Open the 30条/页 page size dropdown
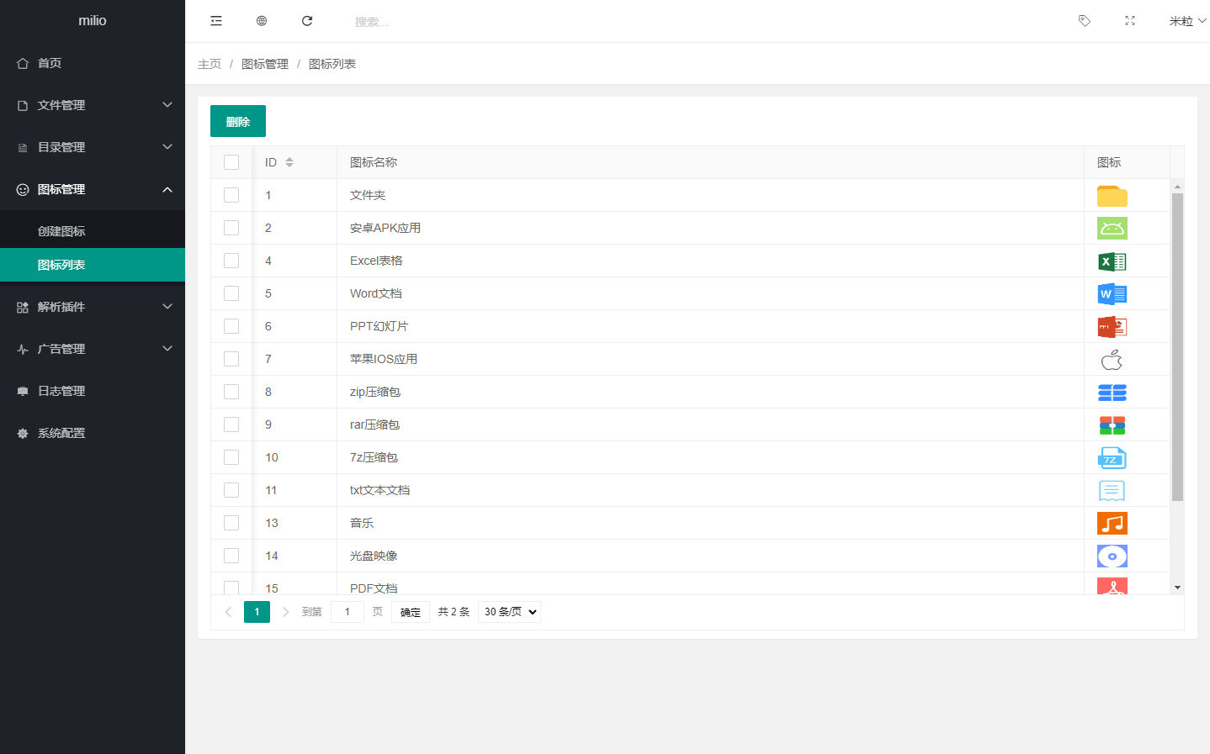This screenshot has width=1210, height=754. point(508,611)
